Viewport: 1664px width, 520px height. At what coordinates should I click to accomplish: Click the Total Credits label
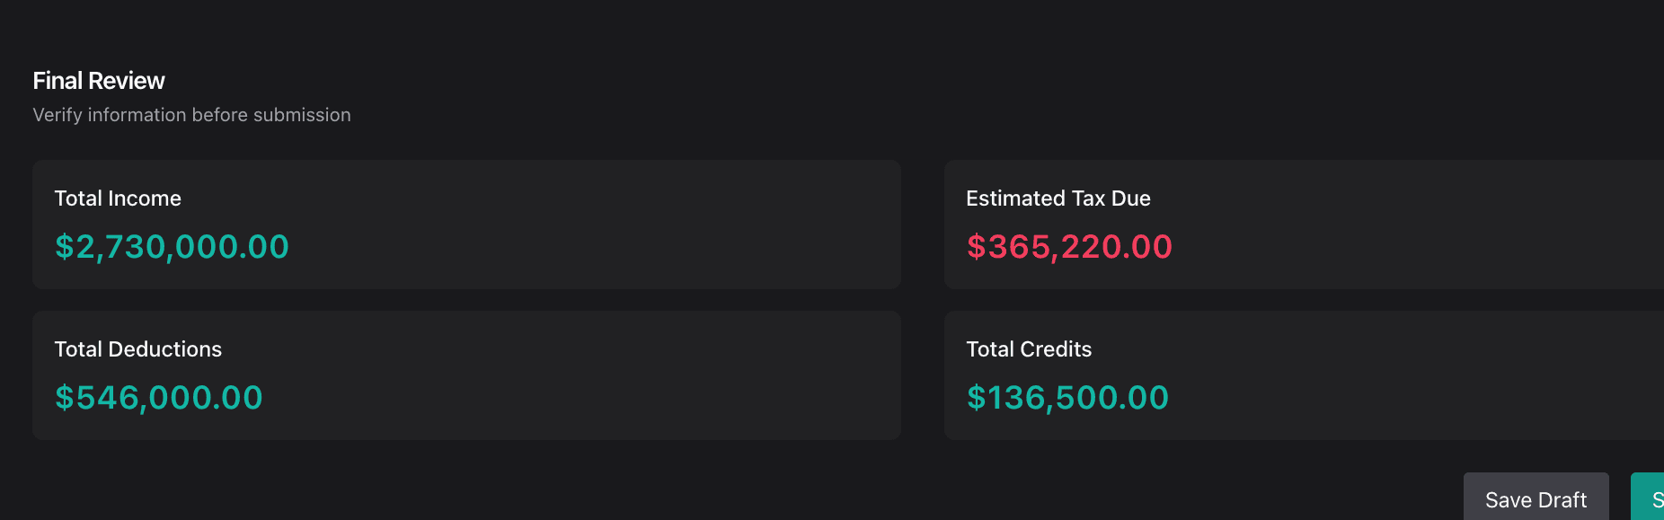[x=1029, y=349]
